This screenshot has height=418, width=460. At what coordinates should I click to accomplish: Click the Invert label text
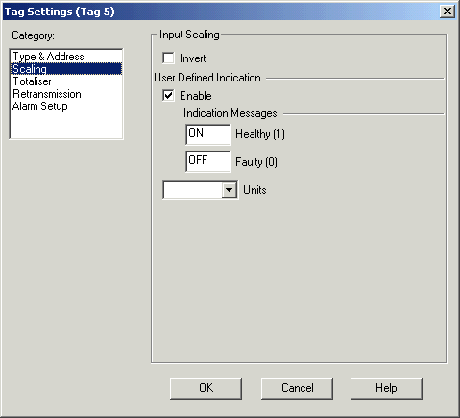point(193,58)
